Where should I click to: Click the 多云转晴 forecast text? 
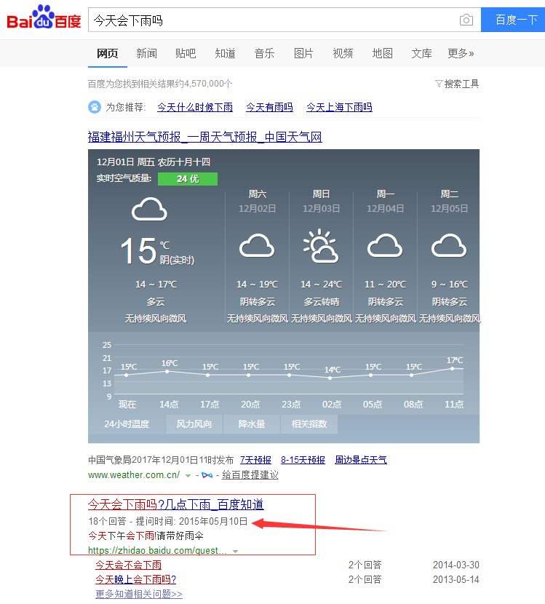point(321,301)
